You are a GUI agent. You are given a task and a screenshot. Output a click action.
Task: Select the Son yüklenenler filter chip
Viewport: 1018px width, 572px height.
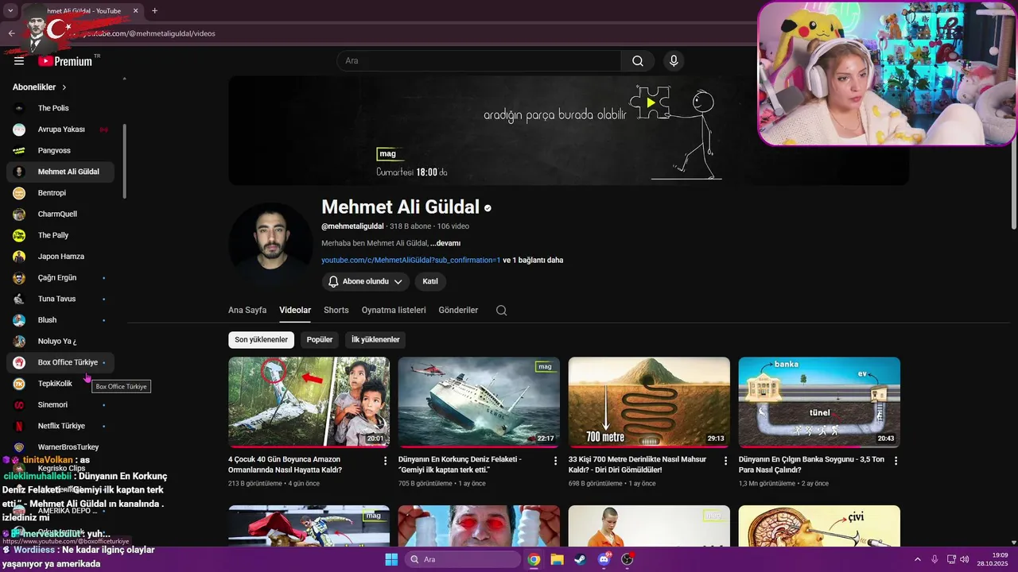pyautogui.click(x=261, y=340)
